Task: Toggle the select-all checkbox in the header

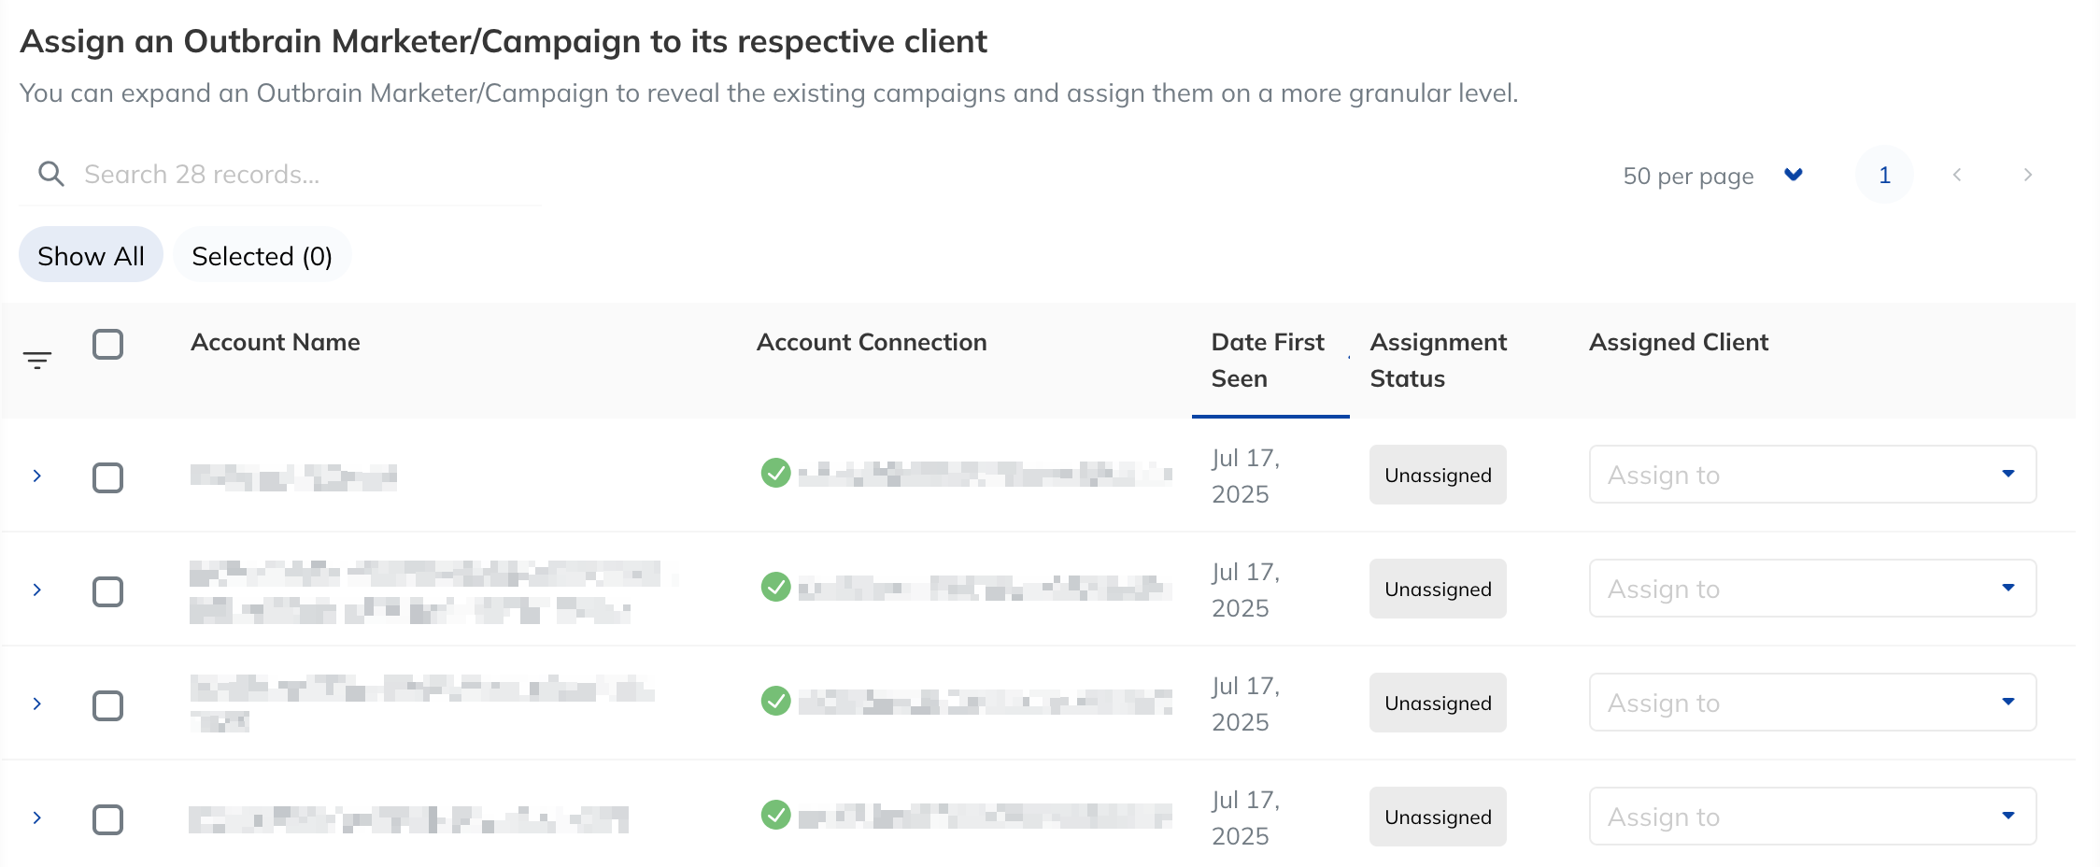Action: [x=109, y=345]
